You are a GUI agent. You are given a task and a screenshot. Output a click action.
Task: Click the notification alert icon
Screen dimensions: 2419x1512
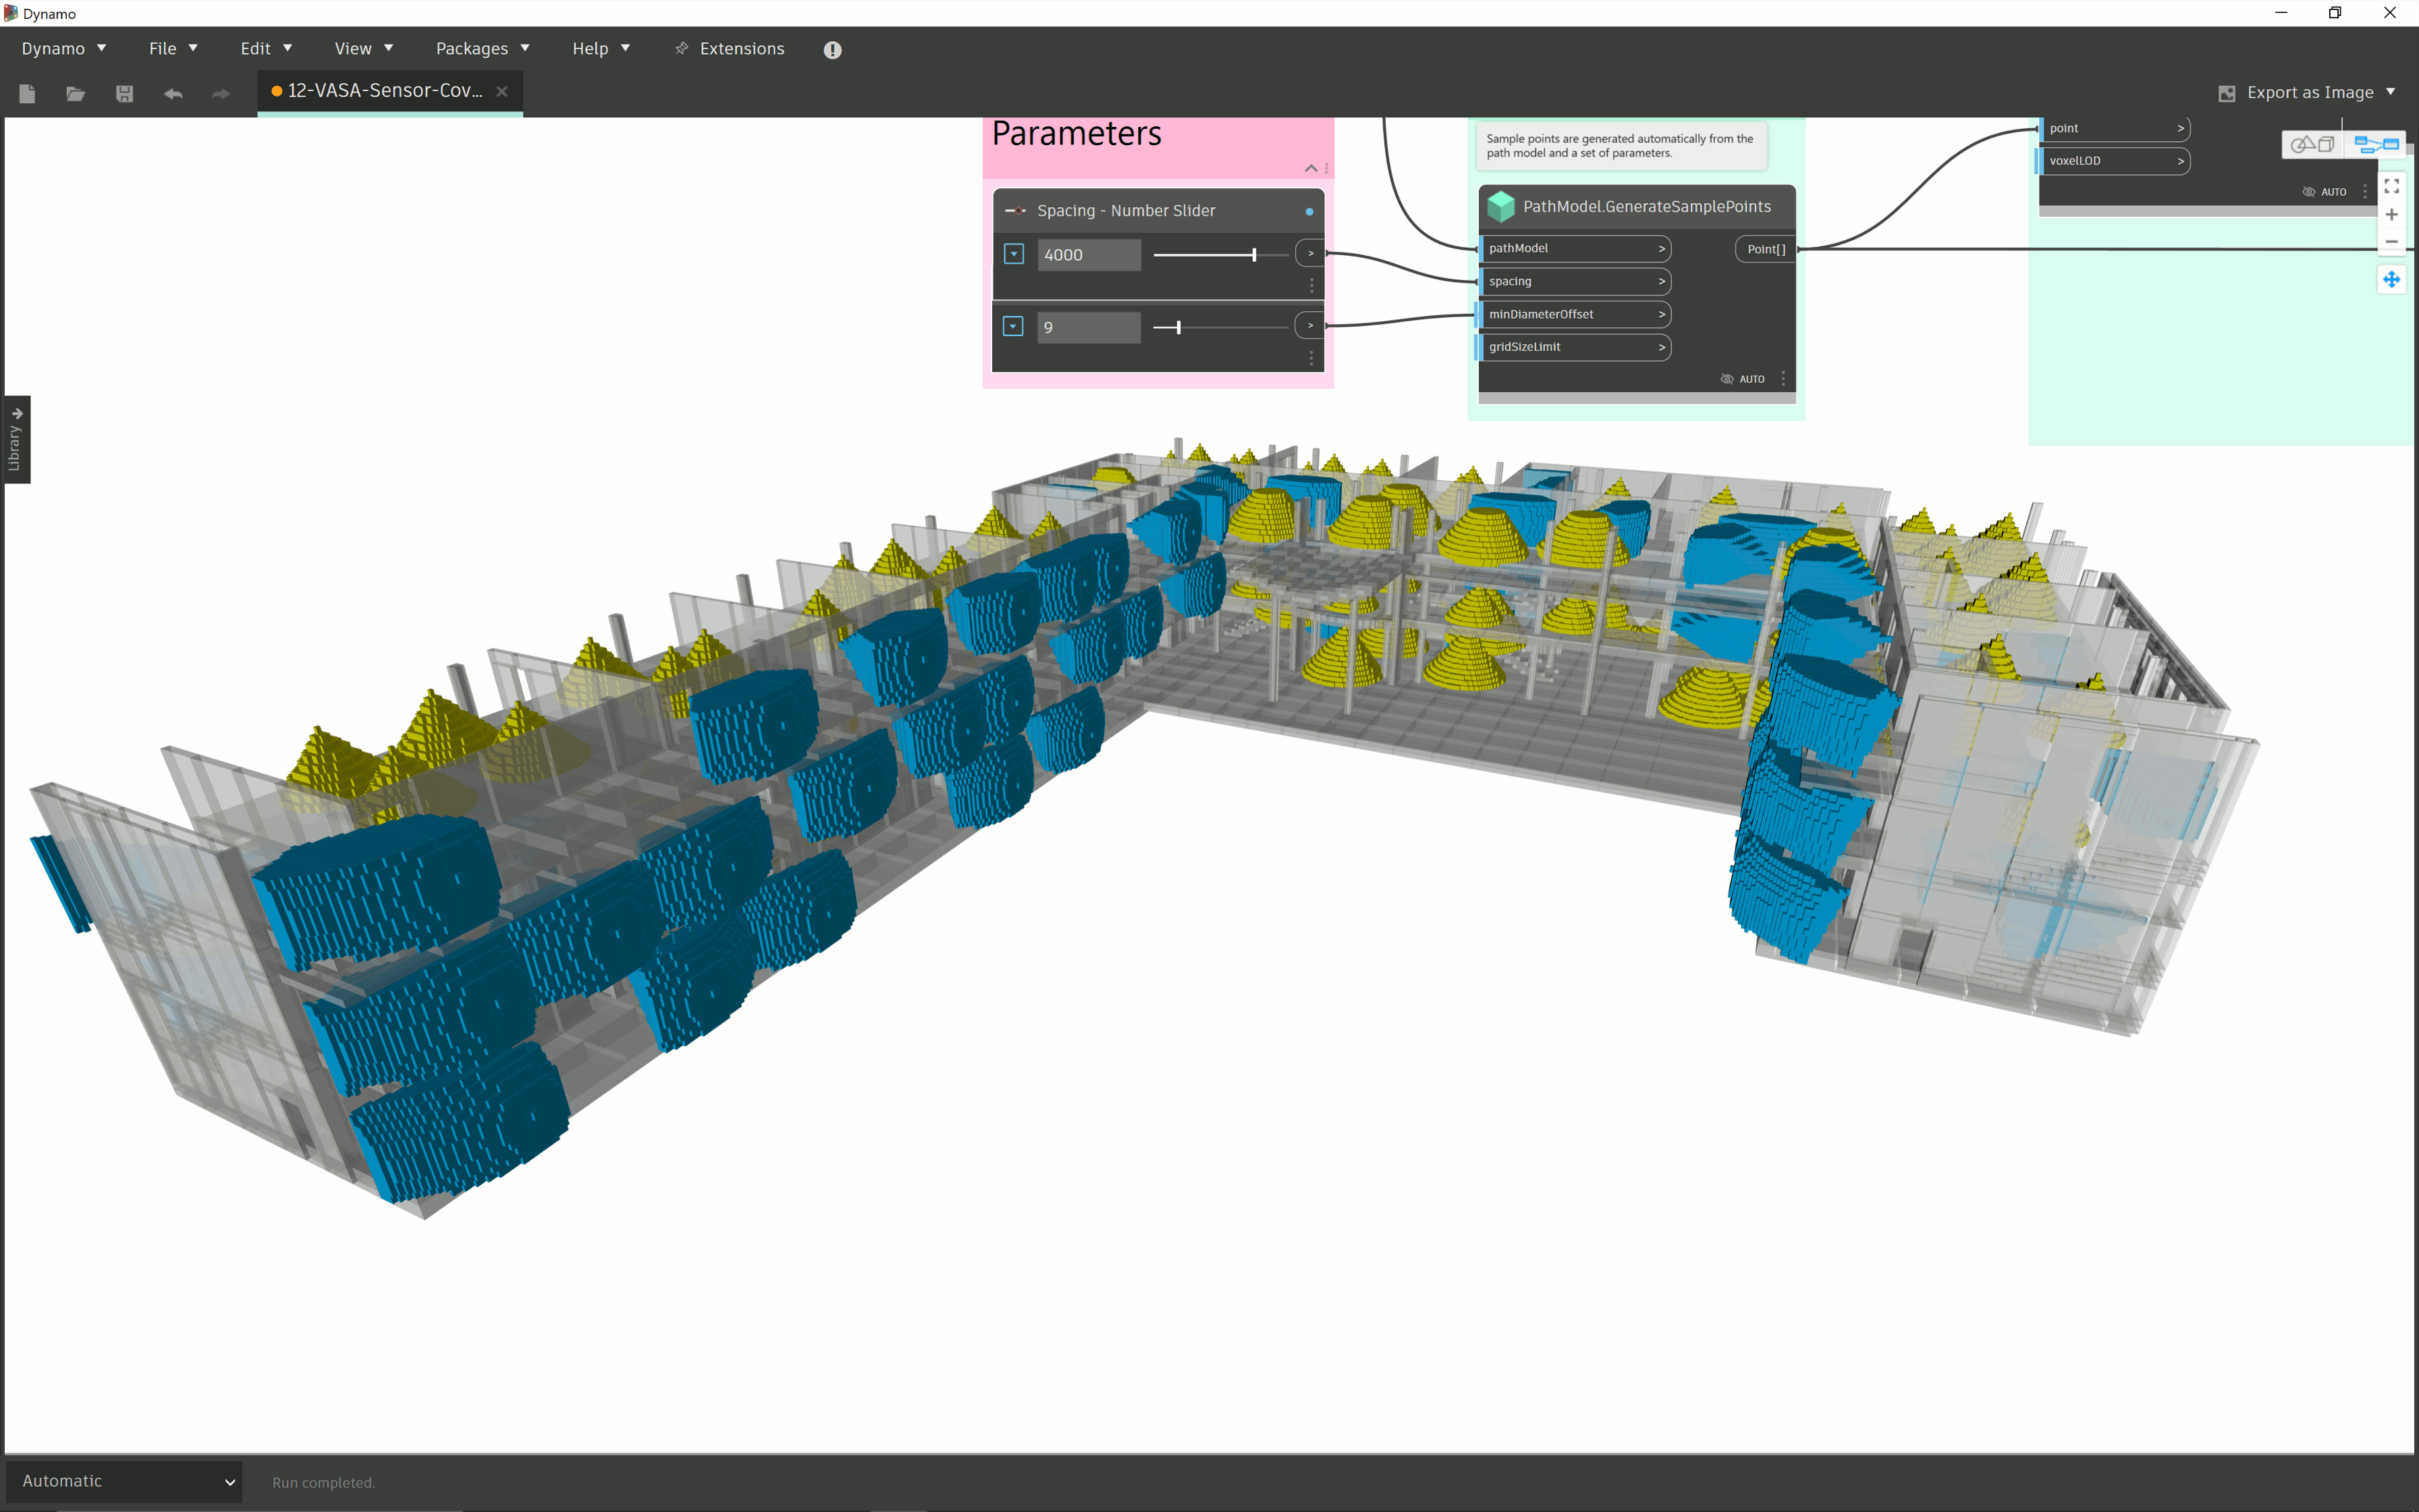pos(832,49)
